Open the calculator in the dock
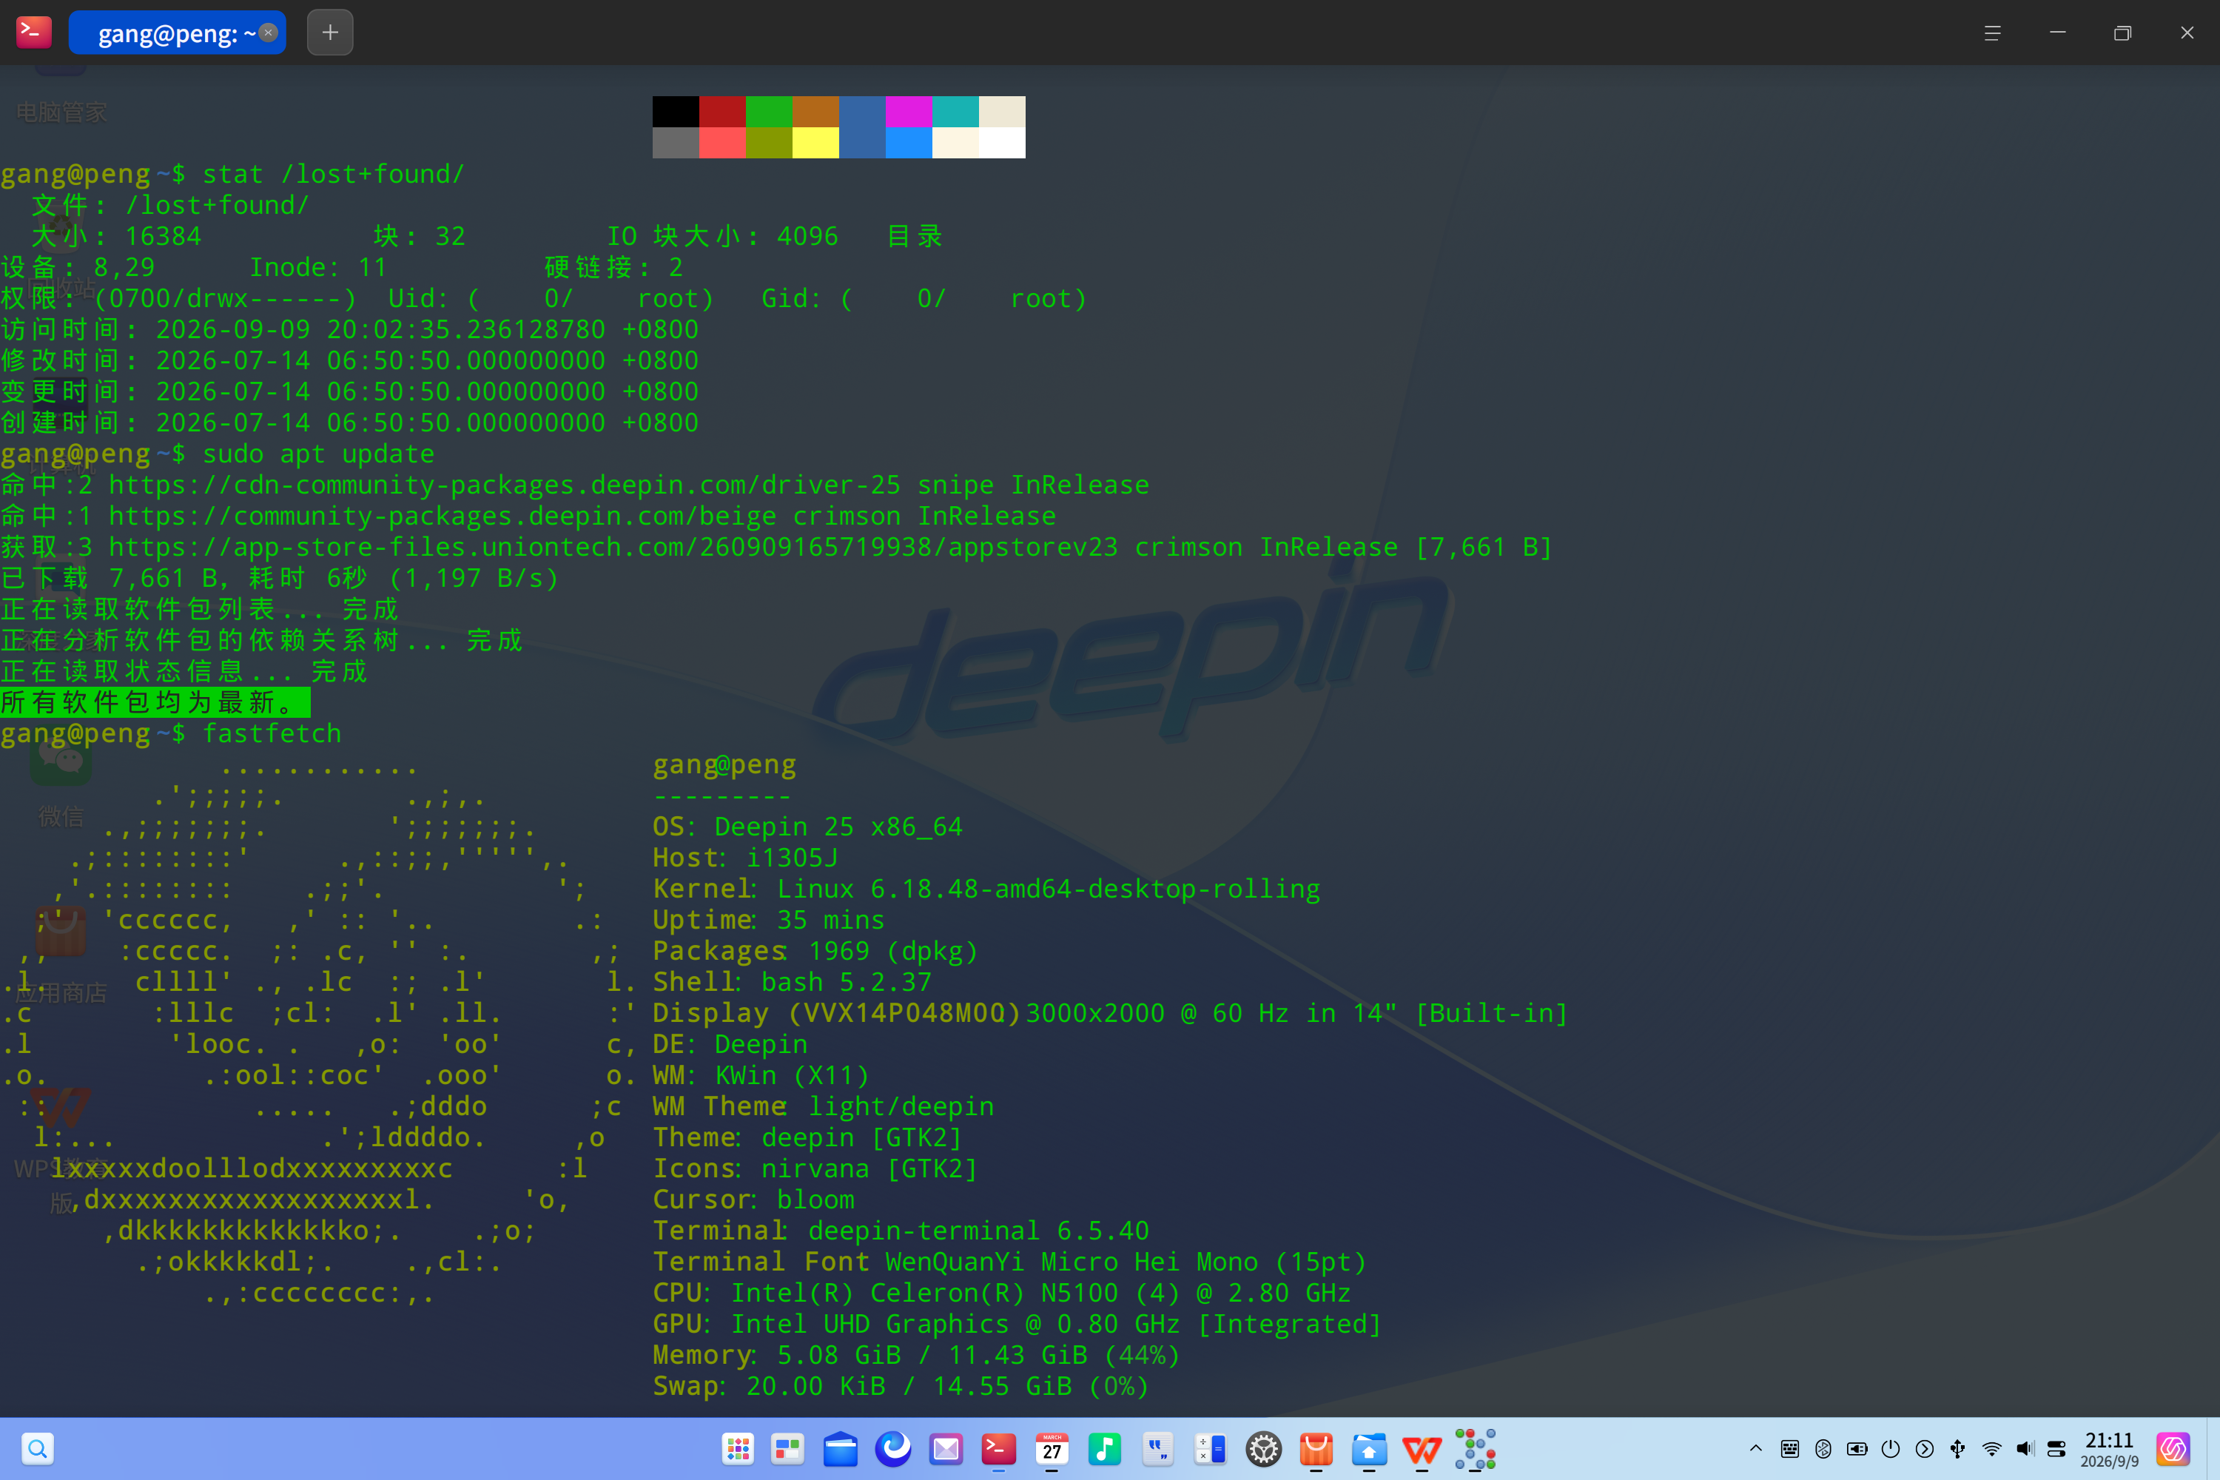The image size is (2220, 1480). pyautogui.click(x=1210, y=1449)
